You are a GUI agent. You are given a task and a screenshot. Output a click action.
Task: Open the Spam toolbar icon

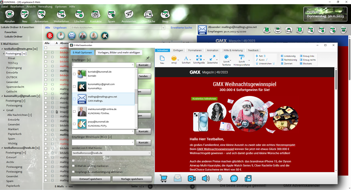pyautogui.click(x=111, y=14)
